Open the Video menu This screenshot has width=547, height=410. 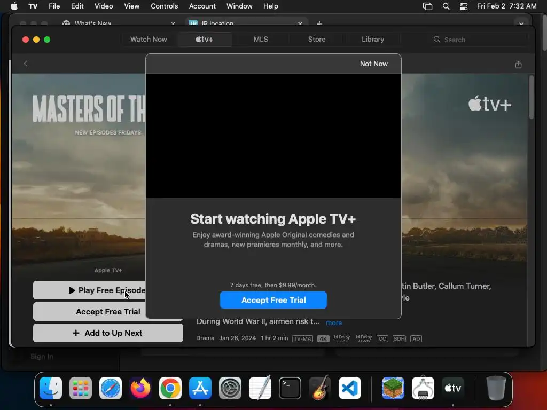[x=104, y=6]
